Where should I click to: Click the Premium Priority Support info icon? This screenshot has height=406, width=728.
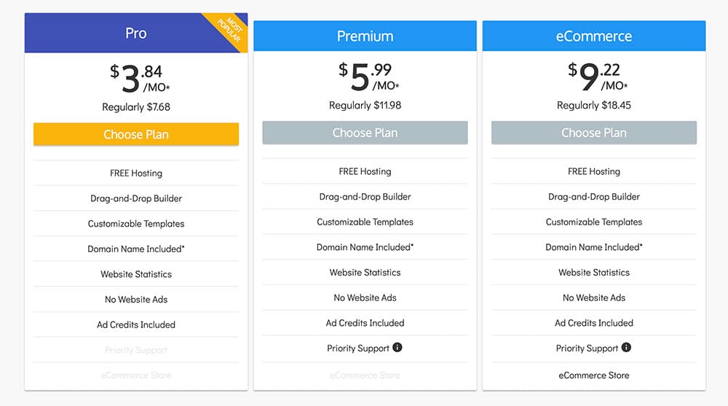click(397, 348)
